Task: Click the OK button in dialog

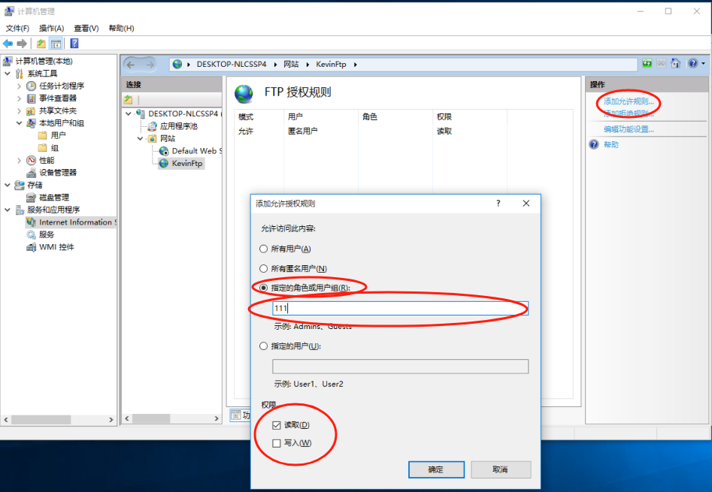Action: click(x=436, y=469)
